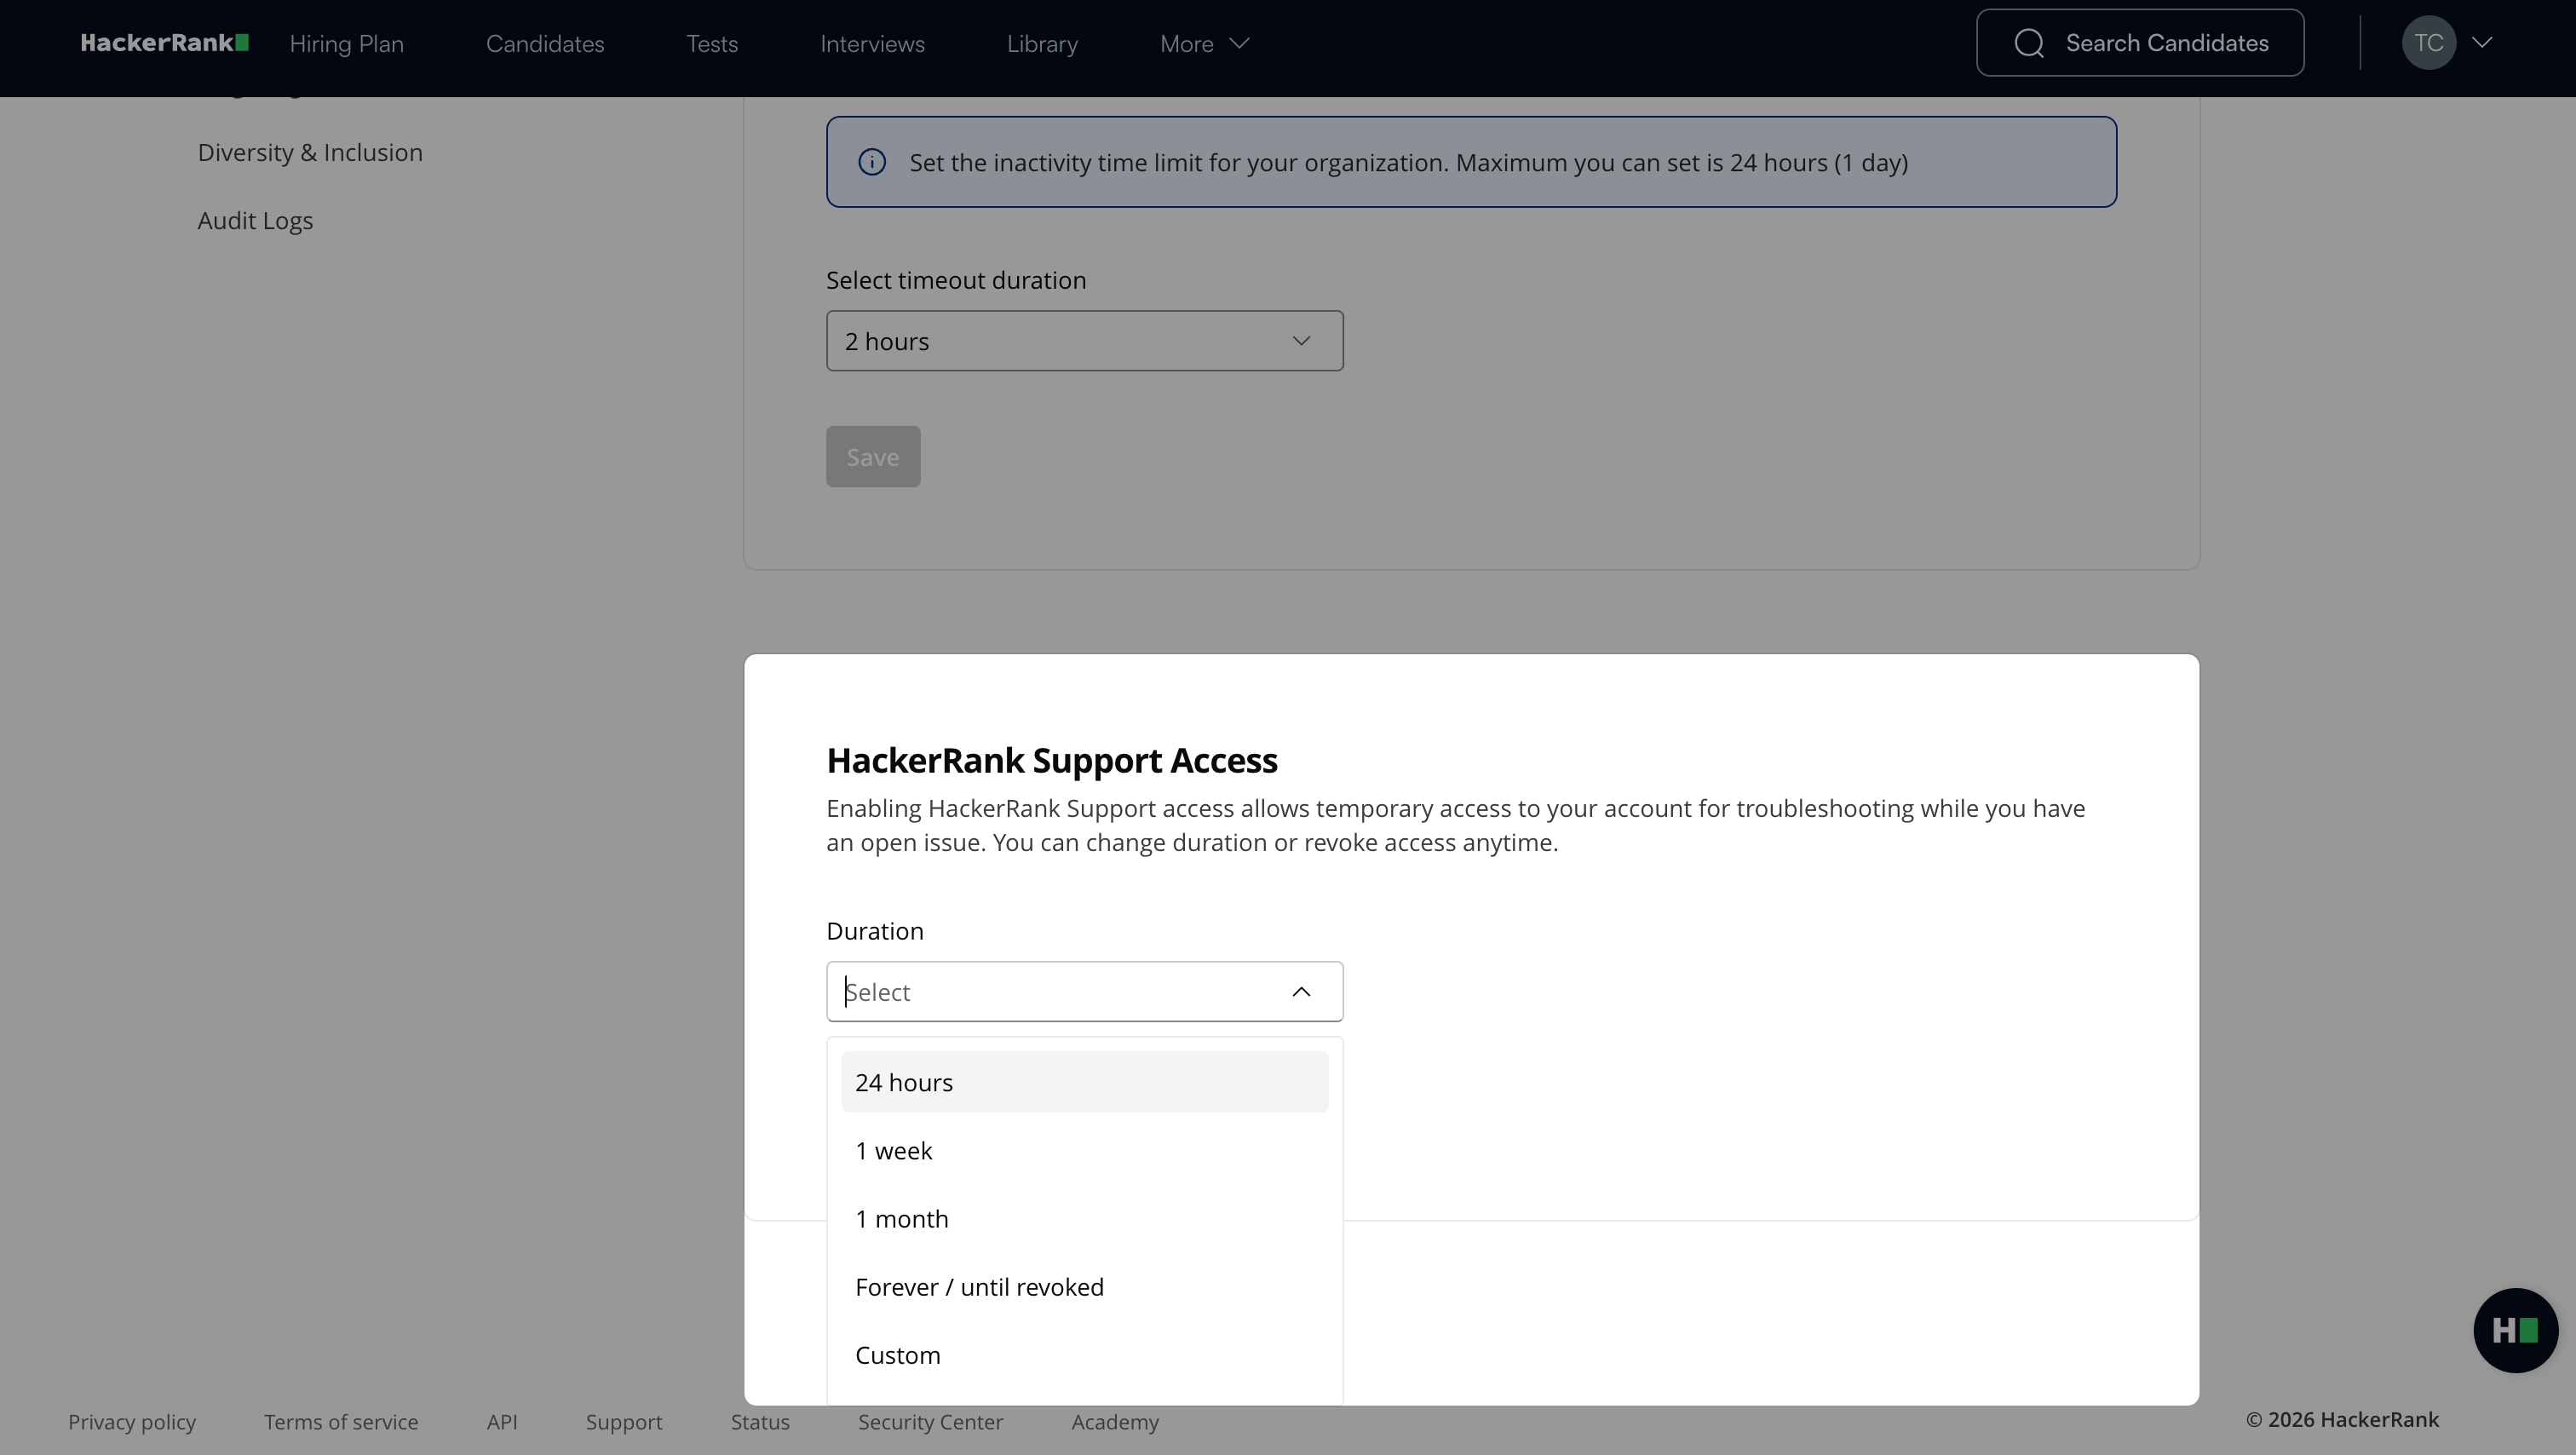Open the TC user avatar
The width and height of the screenshot is (2576, 1455).
pos(2429,43)
